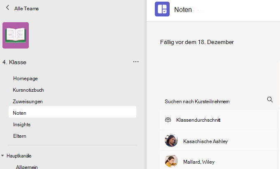Collapse the Hauptkanäle section arrow
This screenshot has width=280, height=169.
2,155
